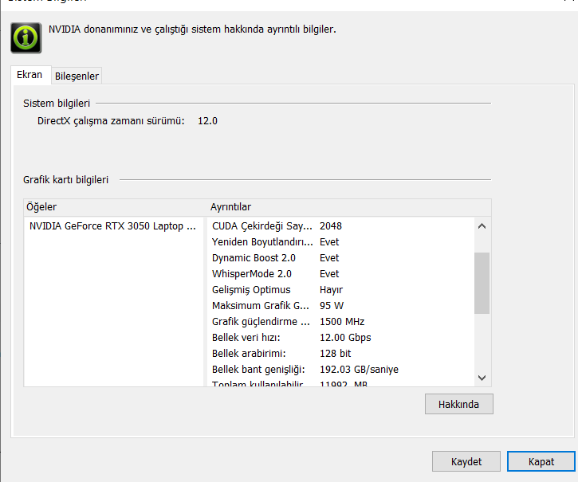Screen dimensions: 578x482
Task: Click the Hayır value for Optimus
Action: (x=331, y=290)
